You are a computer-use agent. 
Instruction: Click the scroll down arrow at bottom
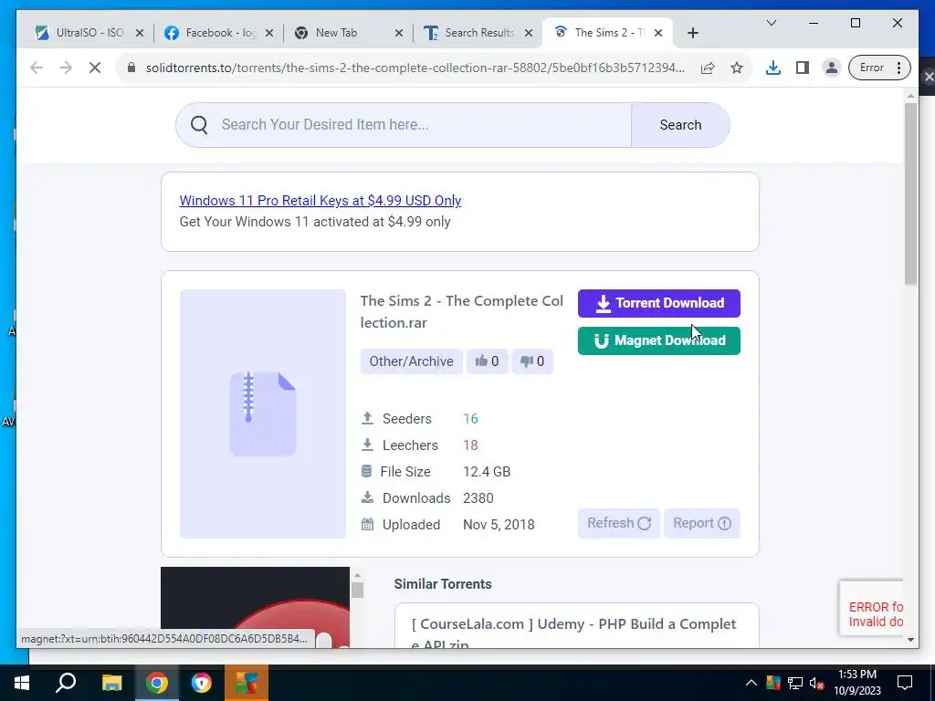910,640
